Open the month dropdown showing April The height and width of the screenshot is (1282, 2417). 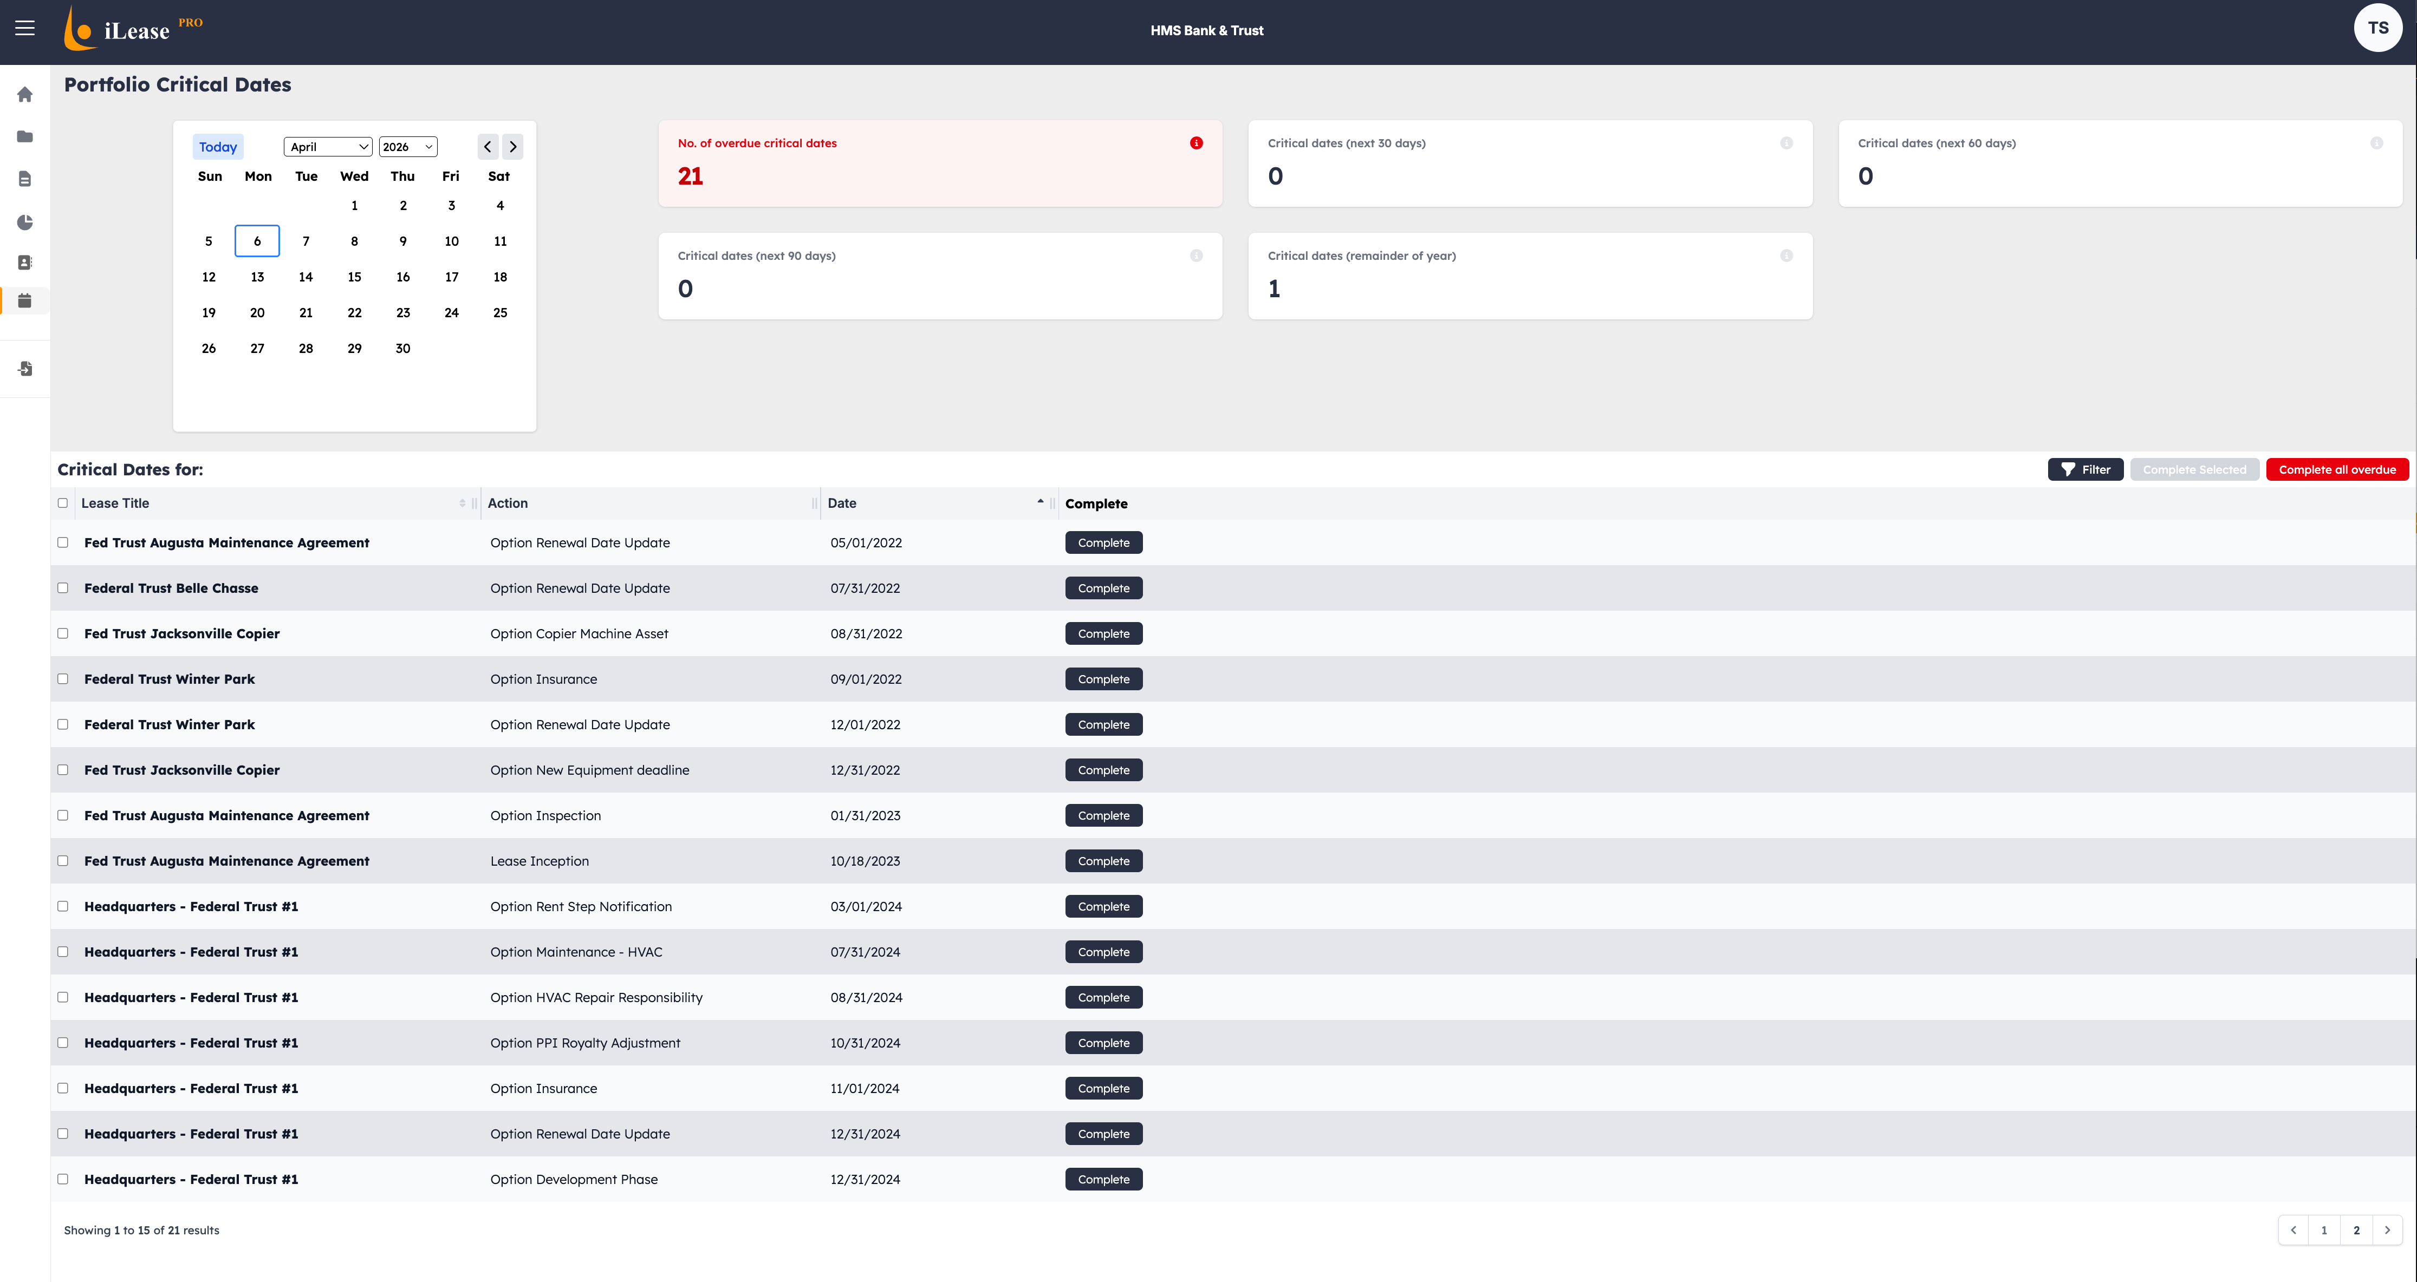tap(328, 146)
